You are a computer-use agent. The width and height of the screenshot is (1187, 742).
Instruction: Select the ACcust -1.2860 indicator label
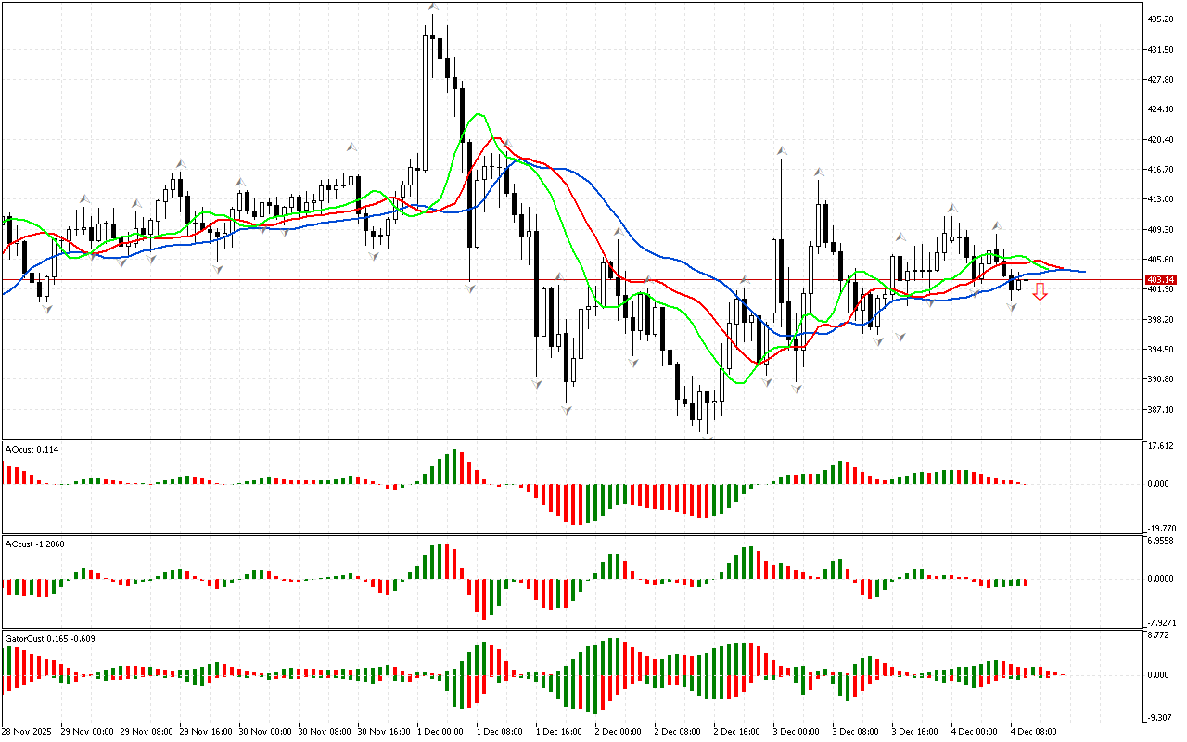(35, 544)
